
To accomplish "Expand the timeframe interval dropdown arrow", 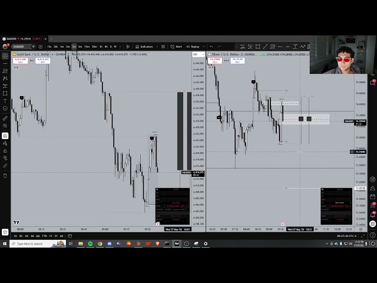I will point(120,47).
